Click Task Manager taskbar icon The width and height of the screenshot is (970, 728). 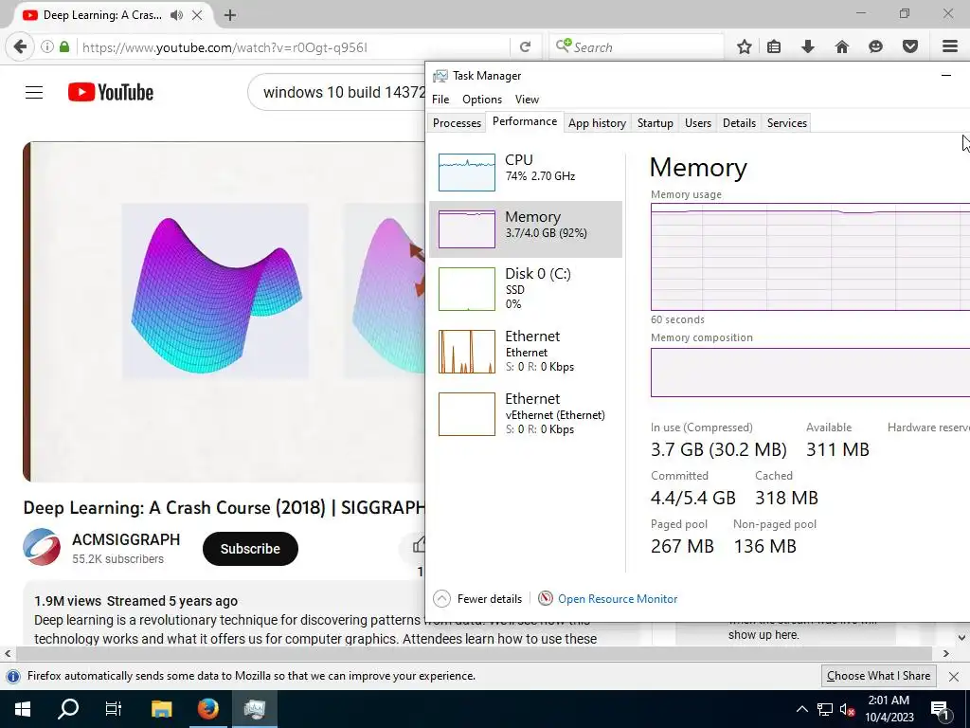pyautogui.click(x=254, y=709)
